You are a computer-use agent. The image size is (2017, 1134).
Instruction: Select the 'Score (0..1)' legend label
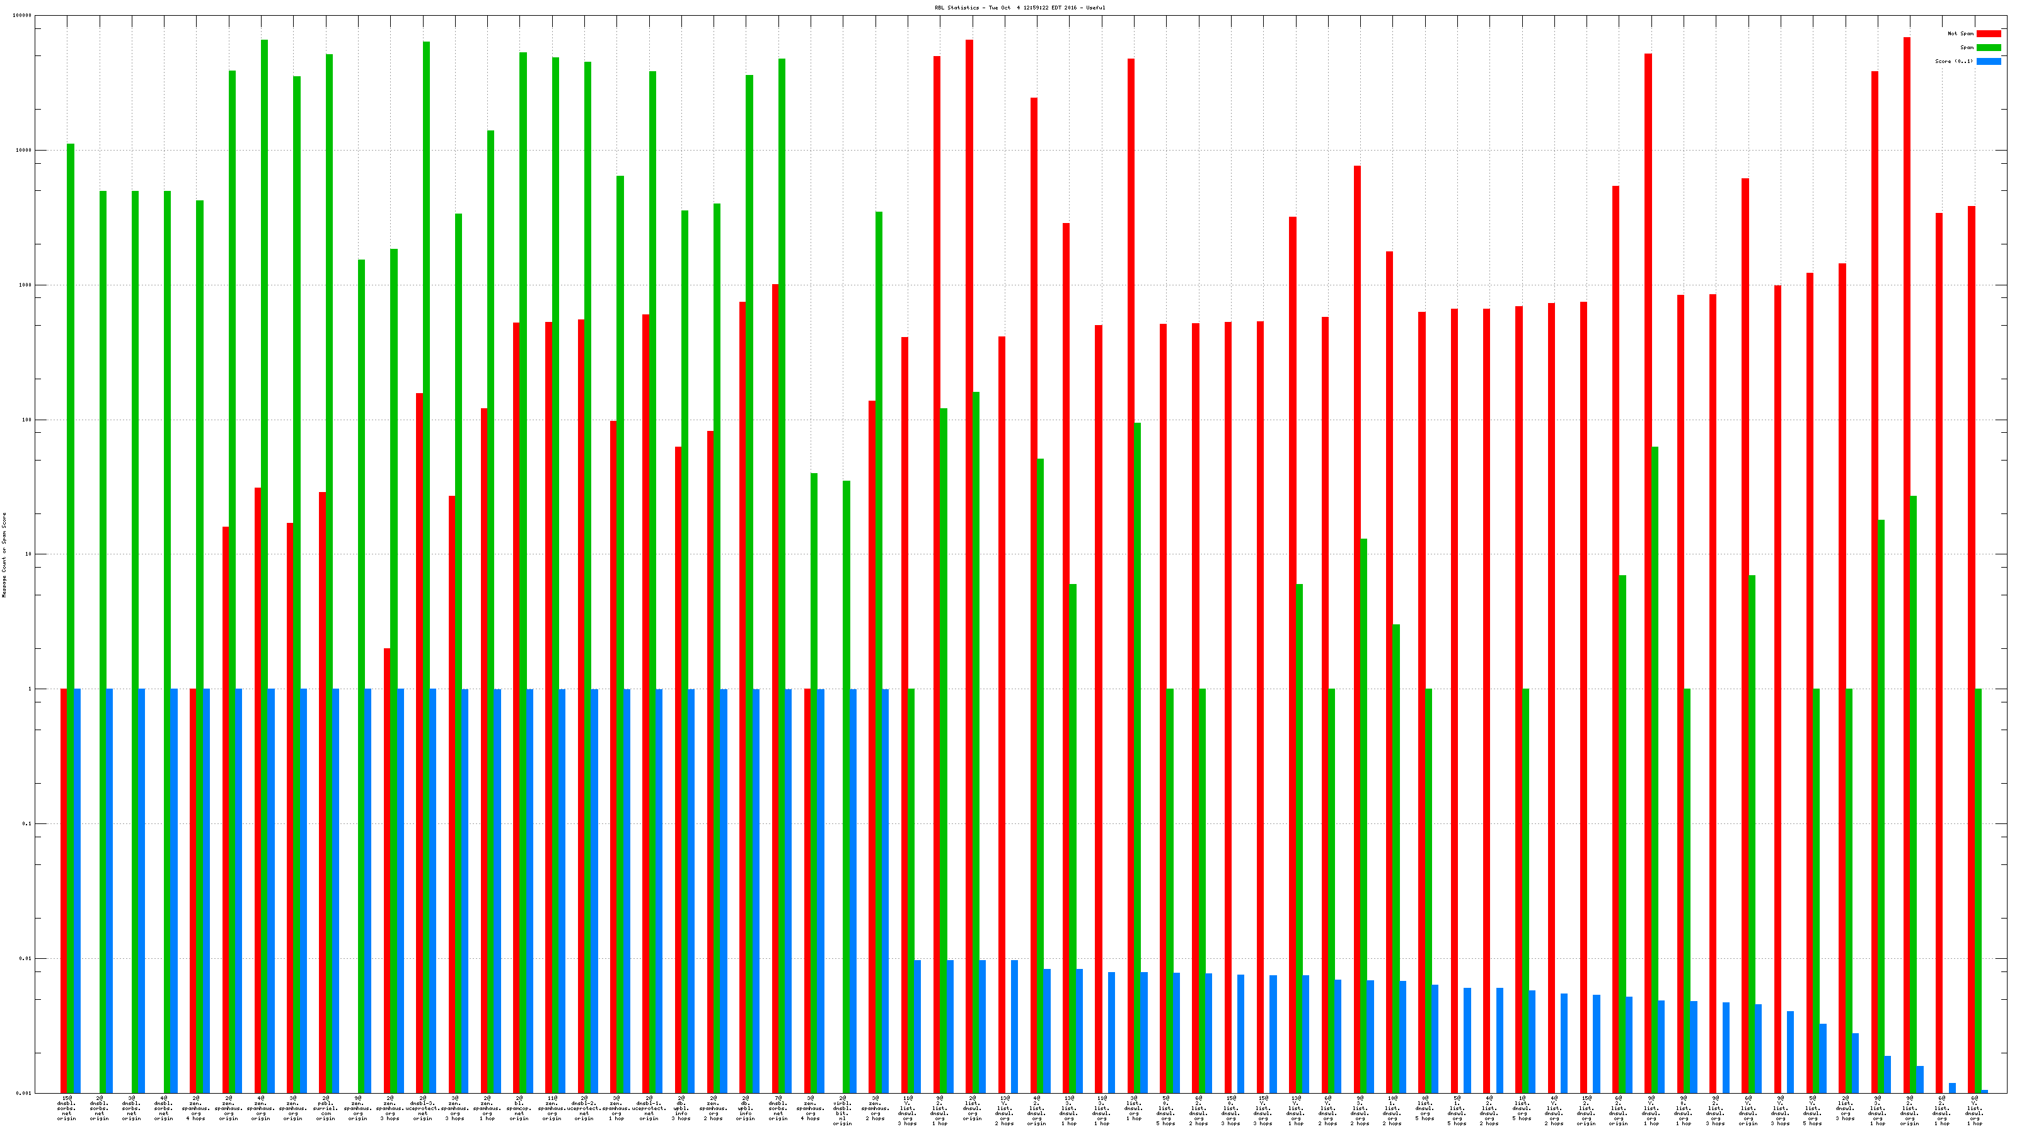pos(1953,61)
